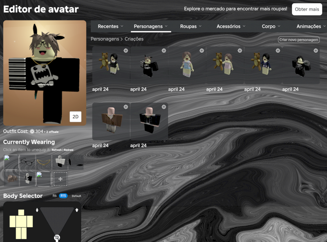Open the Roupas tab
327x242 pixels.
[188, 26]
